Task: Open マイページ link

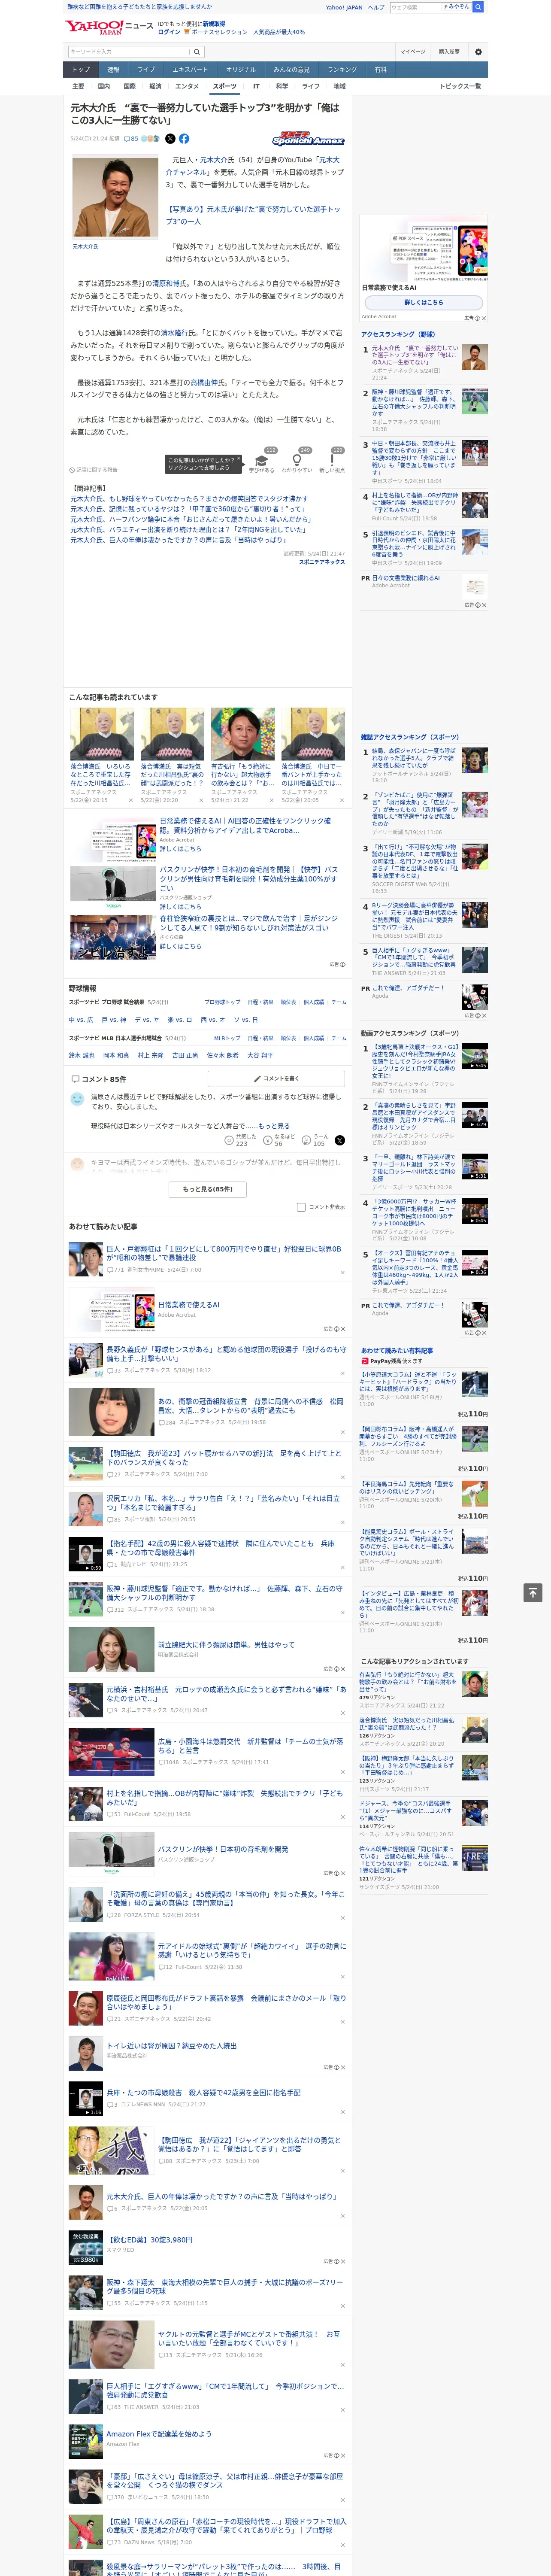Action: (412, 52)
